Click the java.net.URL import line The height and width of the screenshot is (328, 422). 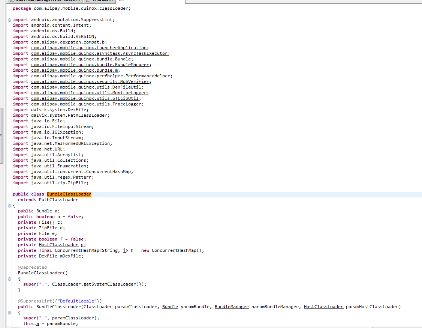pyautogui.click(x=39, y=149)
